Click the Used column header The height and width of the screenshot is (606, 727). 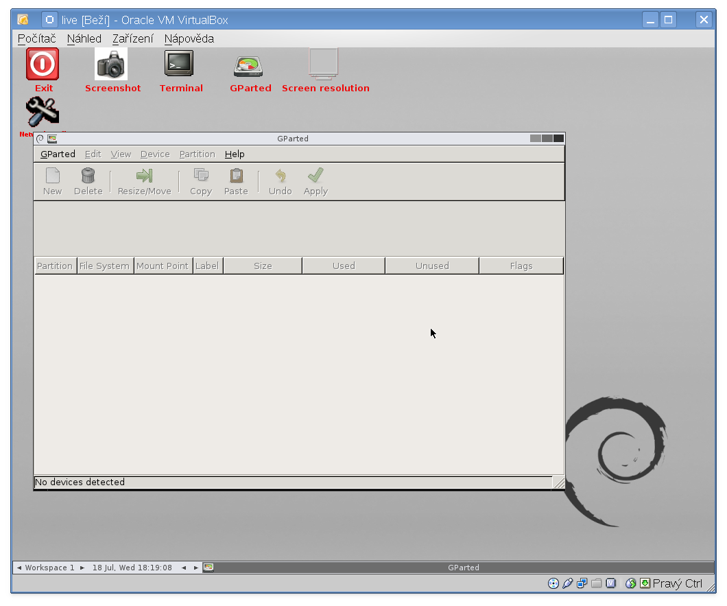click(344, 266)
